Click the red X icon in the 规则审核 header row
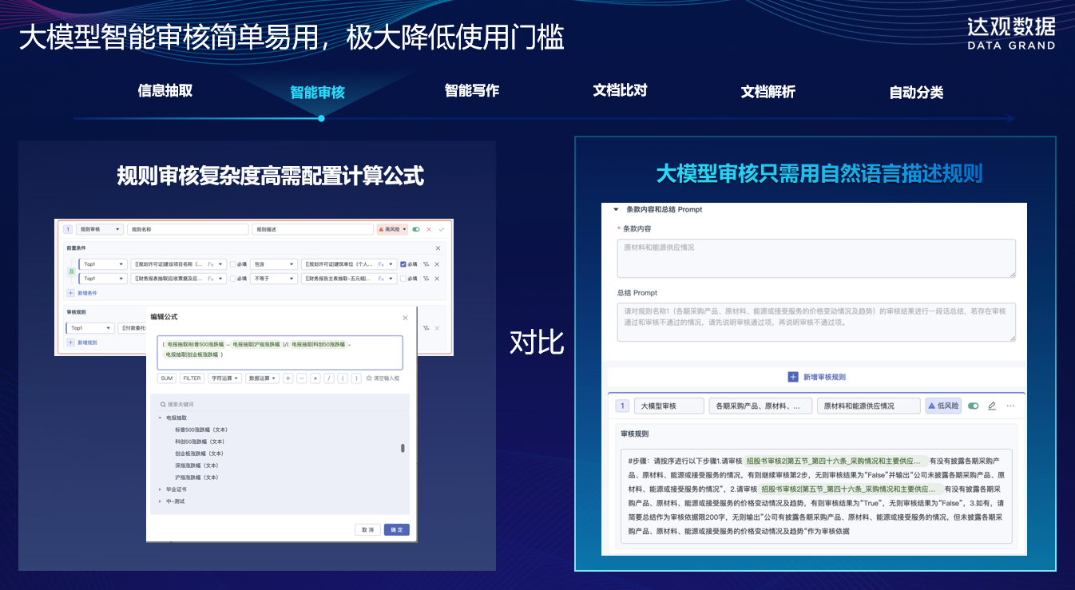1075x590 pixels. click(x=429, y=229)
